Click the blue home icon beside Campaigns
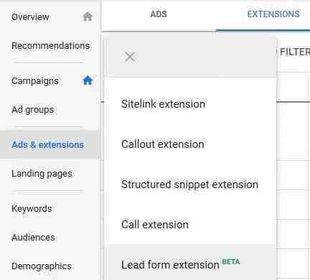Viewport: 310px width, 280px height. (88, 80)
